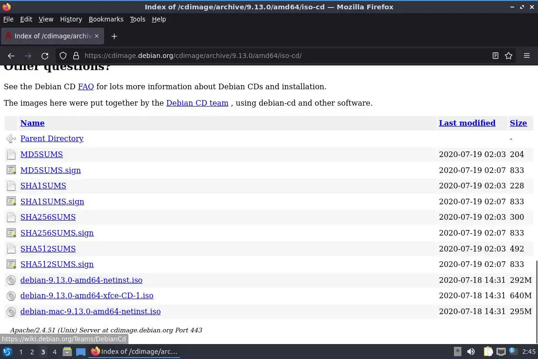This screenshot has width=538, height=359.
Task: Click the Apache server footer text
Action: click(x=106, y=330)
